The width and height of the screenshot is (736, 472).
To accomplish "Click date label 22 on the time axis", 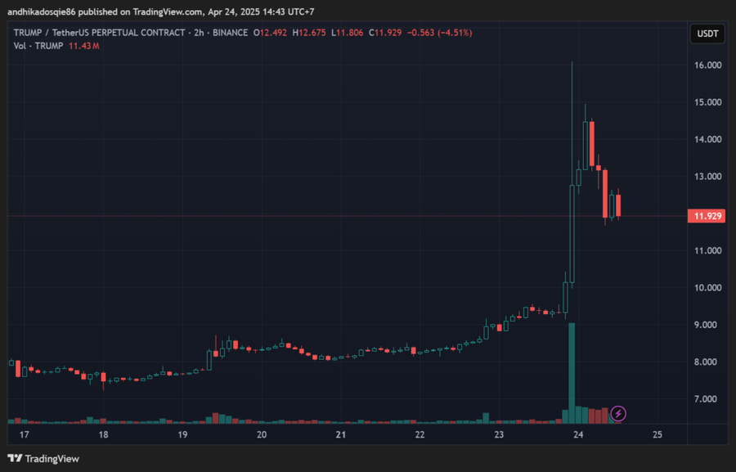I will point(420,435).
